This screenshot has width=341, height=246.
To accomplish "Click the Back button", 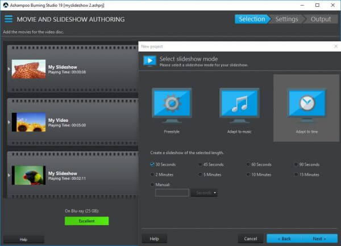I will 284,239.
